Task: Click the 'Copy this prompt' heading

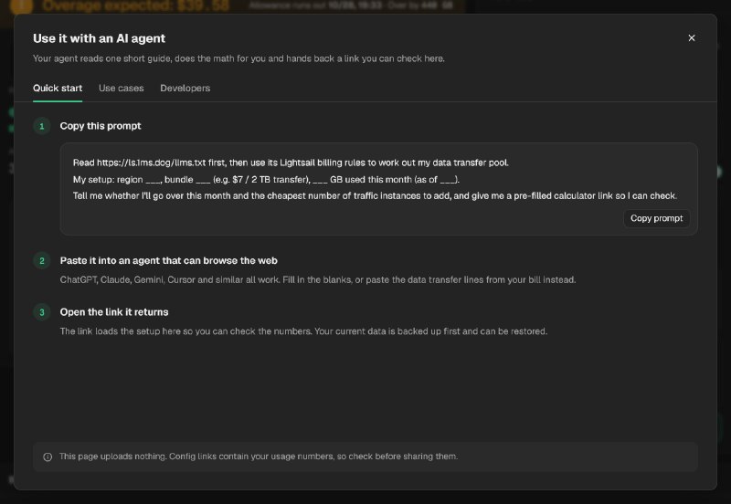Action: pyautogui.click(x=101, y=126)
